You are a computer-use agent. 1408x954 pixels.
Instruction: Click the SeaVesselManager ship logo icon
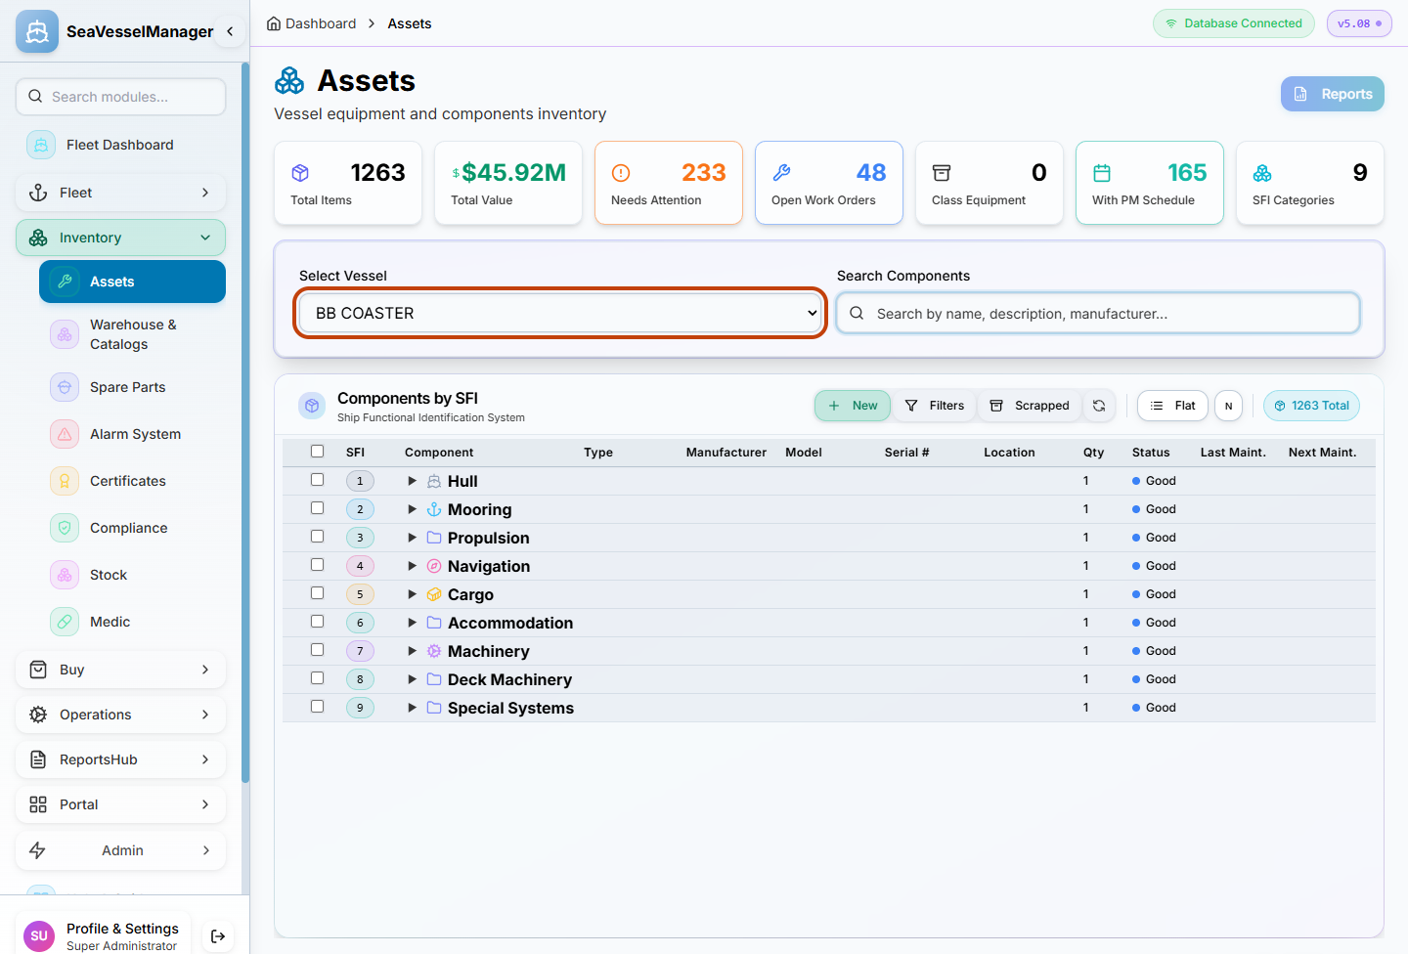(37, 31)
